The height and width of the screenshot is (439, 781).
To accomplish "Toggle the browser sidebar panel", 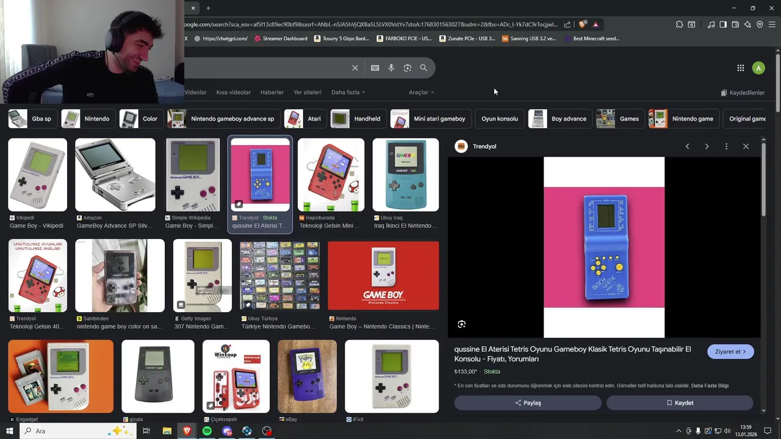I will click(x=723, y=24).
